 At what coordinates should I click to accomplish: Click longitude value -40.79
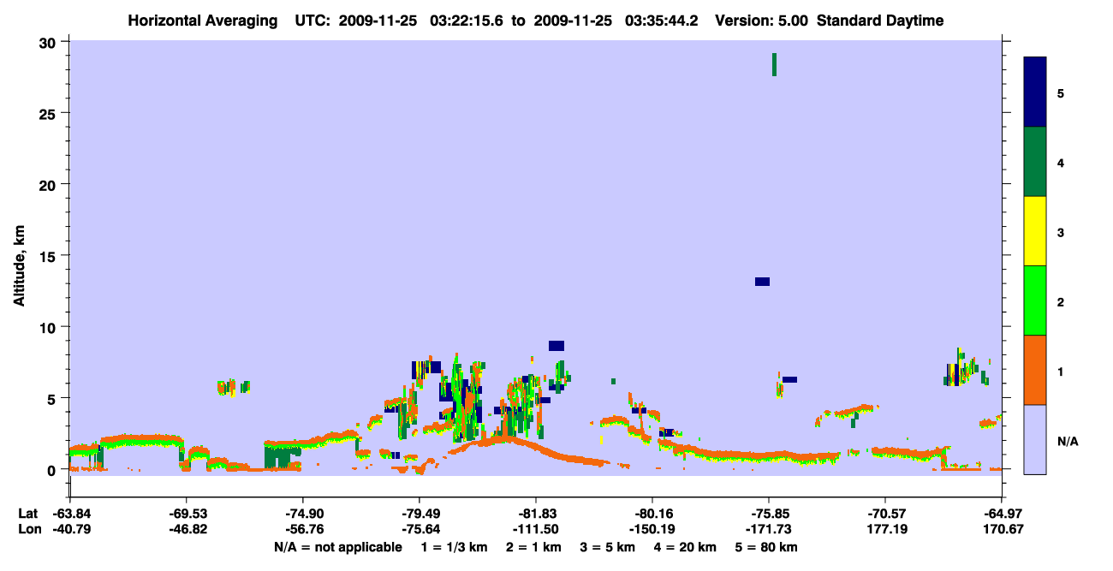pos(70,529)
